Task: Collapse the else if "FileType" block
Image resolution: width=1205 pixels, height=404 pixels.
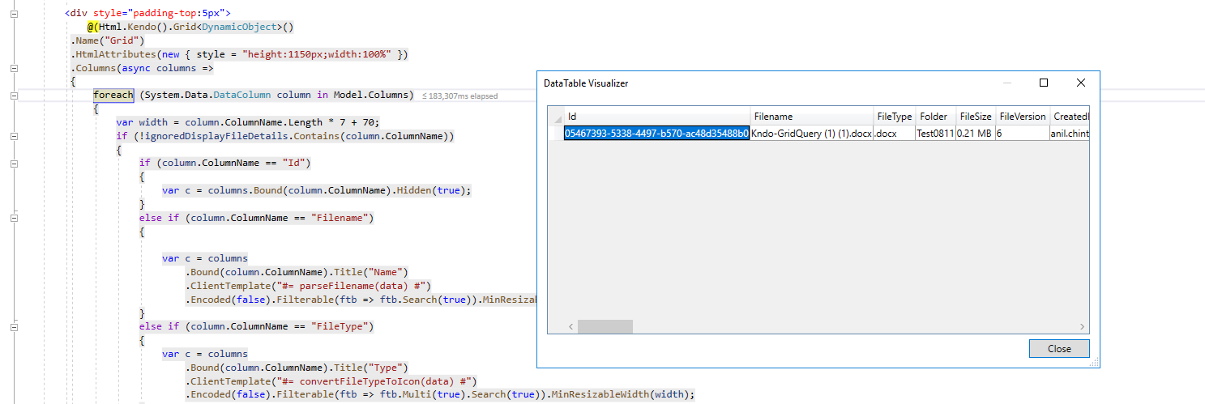Action: pyautogui.click(x=14, y=327)
